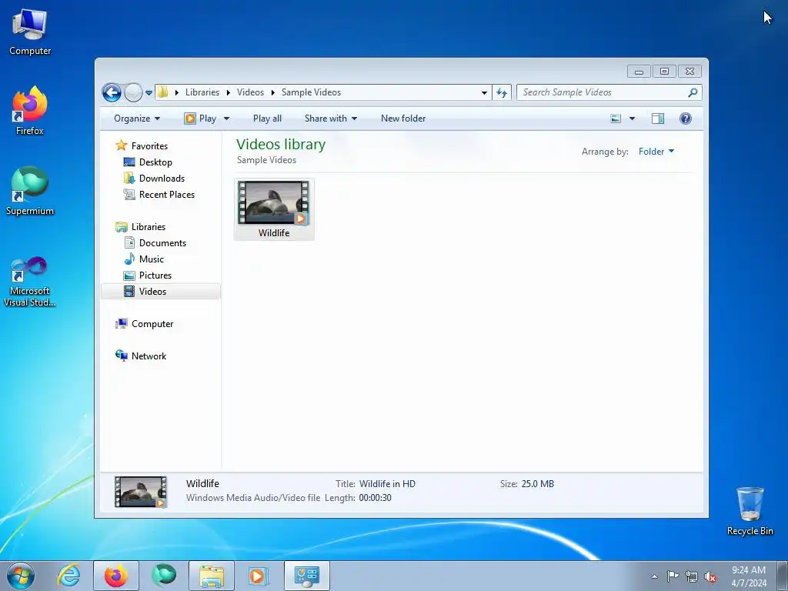Screen dimensions: 788x591
Task: Select the Computer desktop icon
Action: (30, 32)
